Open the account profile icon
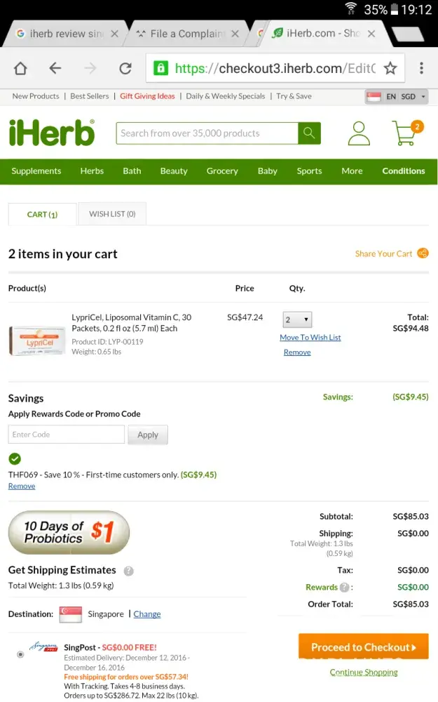 359,133
